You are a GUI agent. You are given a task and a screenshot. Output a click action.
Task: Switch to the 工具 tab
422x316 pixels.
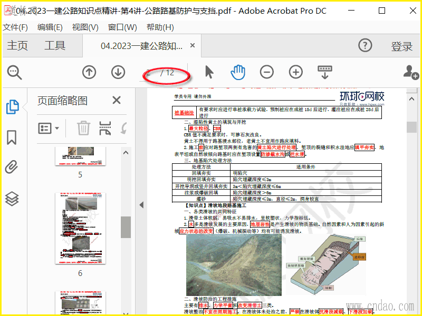click(x=55, y=45)
